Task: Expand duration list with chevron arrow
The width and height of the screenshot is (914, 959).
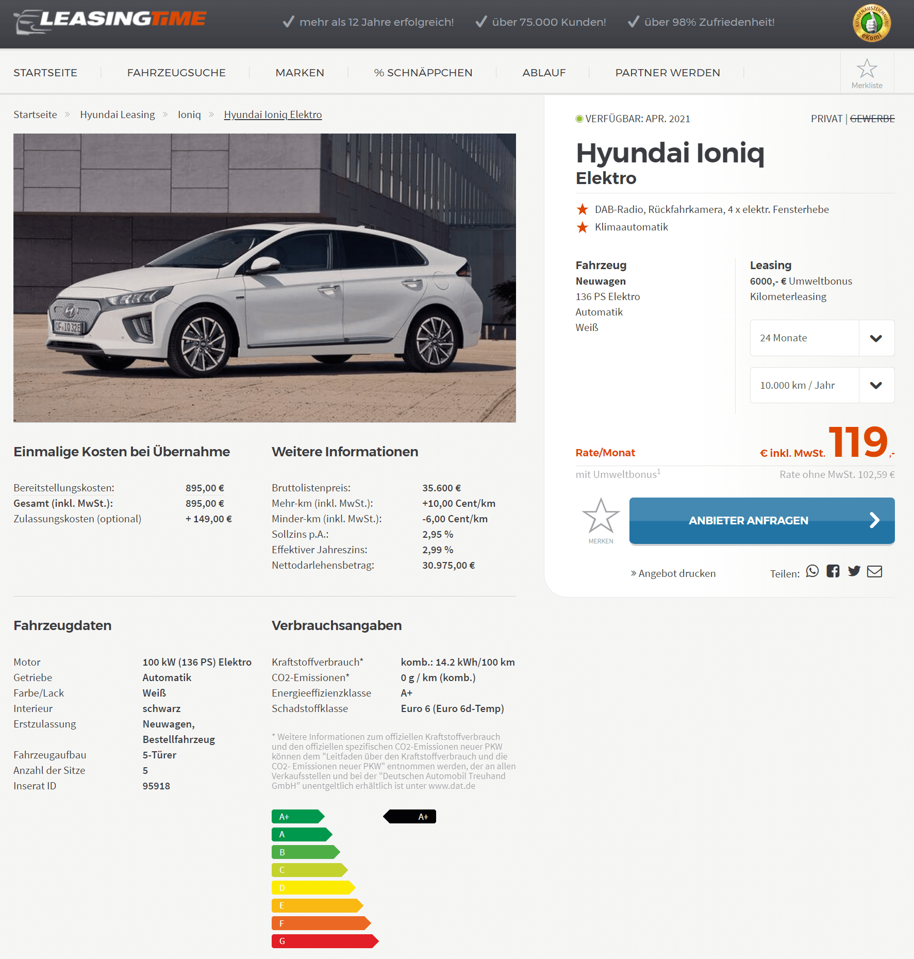Action: (876, 338)
